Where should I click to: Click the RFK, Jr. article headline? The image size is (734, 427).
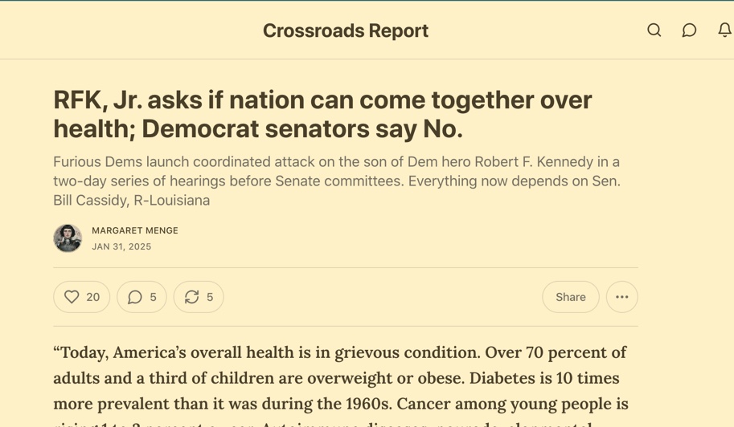pyautogui.click(x=322, y=114)
